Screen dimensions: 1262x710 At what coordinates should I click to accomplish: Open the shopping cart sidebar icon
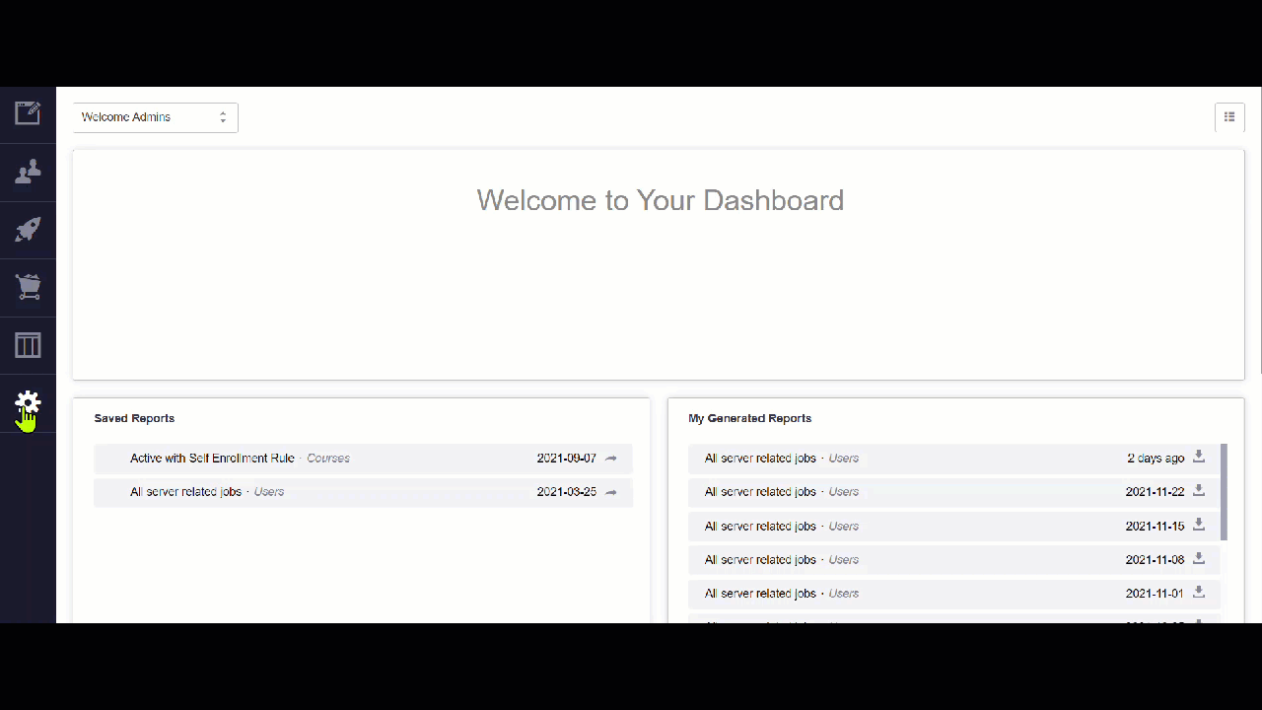click(28, 287)
